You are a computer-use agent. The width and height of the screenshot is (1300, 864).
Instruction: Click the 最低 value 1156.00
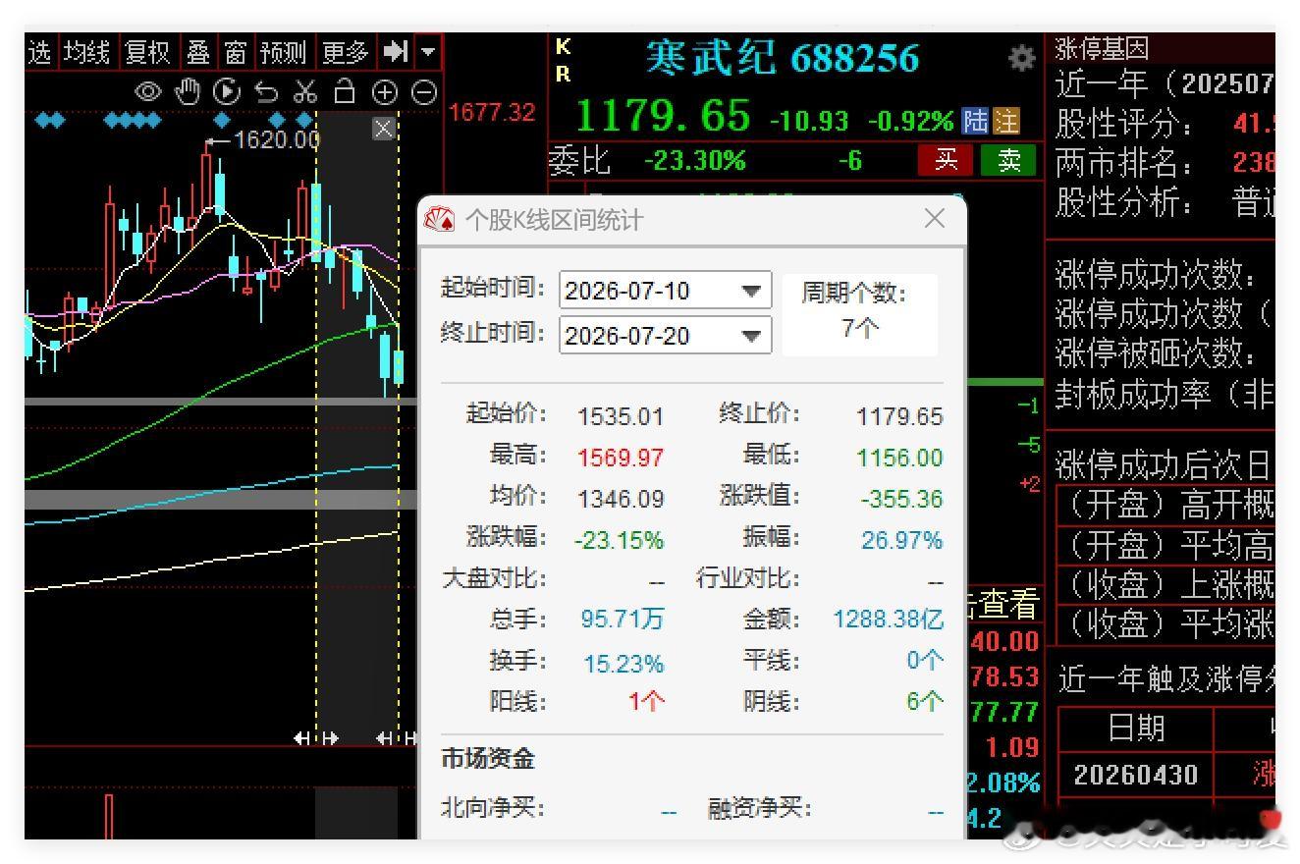pos(899,458)
